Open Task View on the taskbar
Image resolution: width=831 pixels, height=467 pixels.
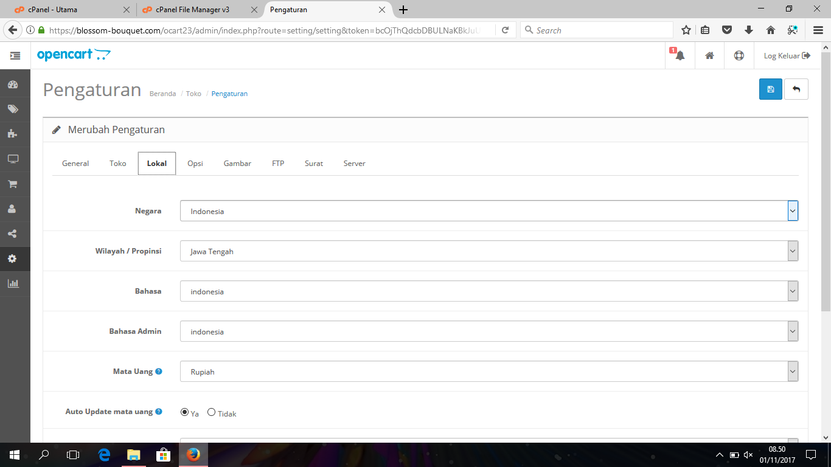point(73,454)
